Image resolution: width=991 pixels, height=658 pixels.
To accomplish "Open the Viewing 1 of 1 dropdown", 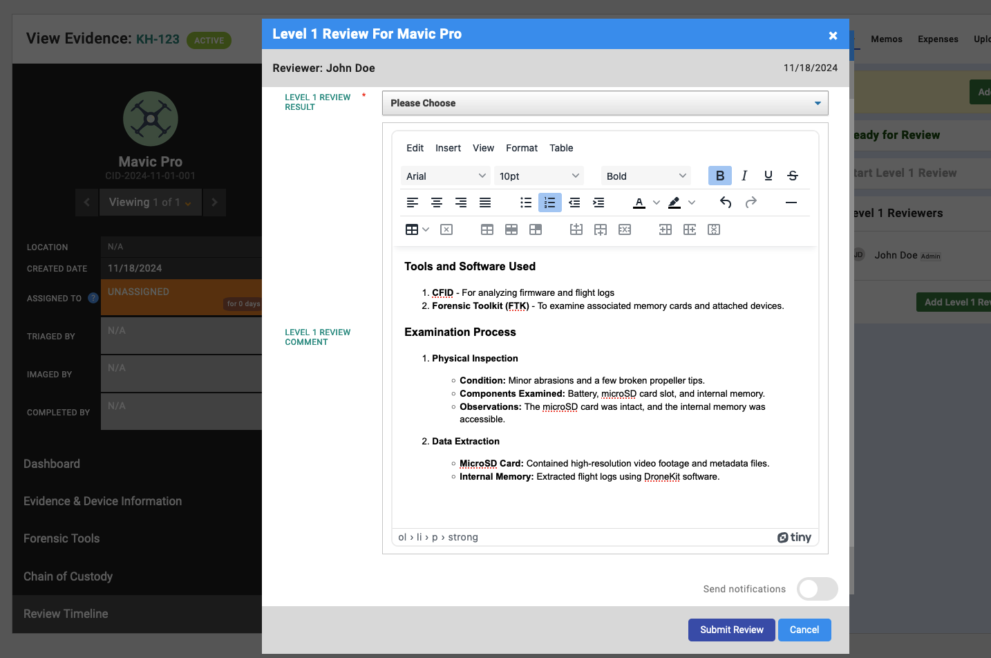I will click(151, 202).
